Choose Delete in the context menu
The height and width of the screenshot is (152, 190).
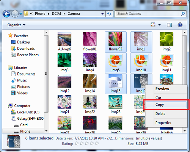click(x=166, y=114)
